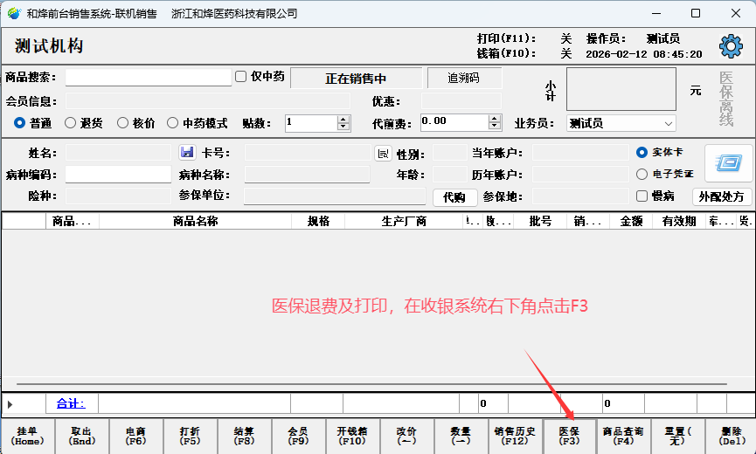This screenshot has width=756, height=454.
Task: Click the 医保离线 status indicator
Action: click(726, 98)
